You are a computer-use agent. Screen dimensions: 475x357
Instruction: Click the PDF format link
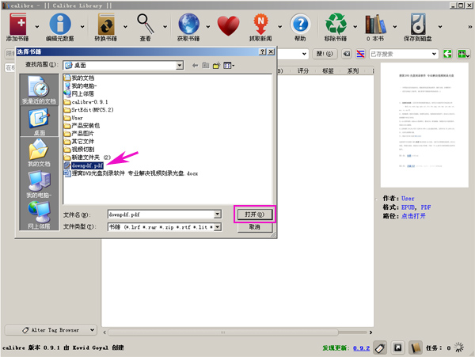click(426, 207)
